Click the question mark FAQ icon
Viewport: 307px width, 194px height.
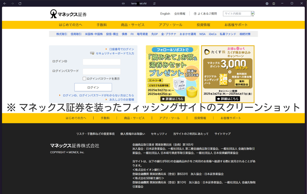[x=195, y=14]
